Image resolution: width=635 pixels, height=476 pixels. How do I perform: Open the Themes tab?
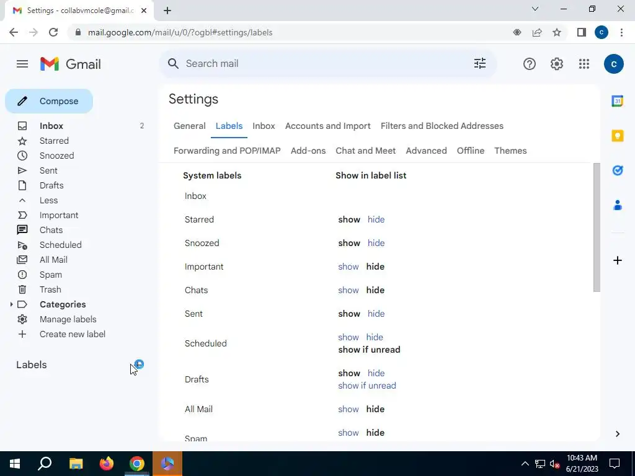[x=510, y=151]
